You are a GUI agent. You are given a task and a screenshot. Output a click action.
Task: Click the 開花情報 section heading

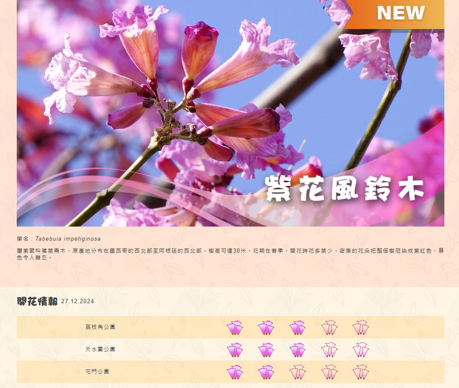pyautogui.click(x=37, y=301)
